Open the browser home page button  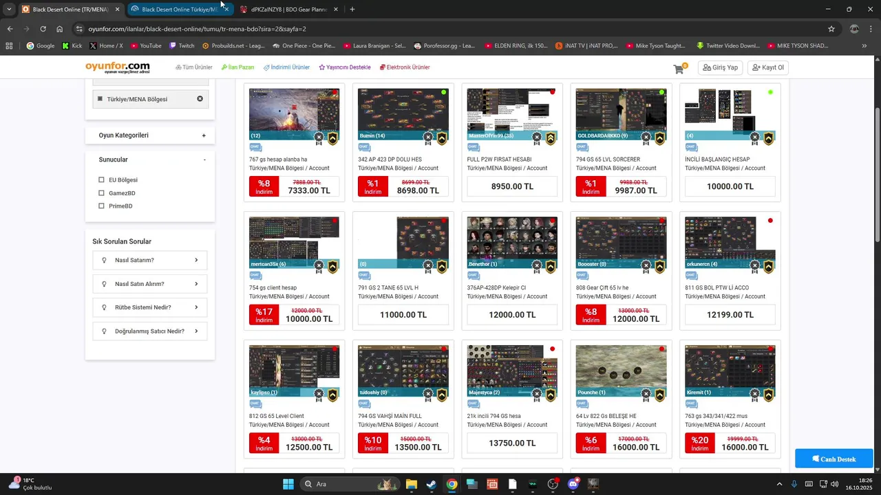pyautogui.click(x=60, y=29)
